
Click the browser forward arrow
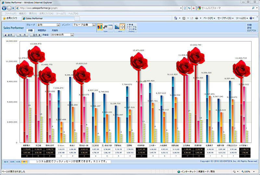(x=9, y=8)
